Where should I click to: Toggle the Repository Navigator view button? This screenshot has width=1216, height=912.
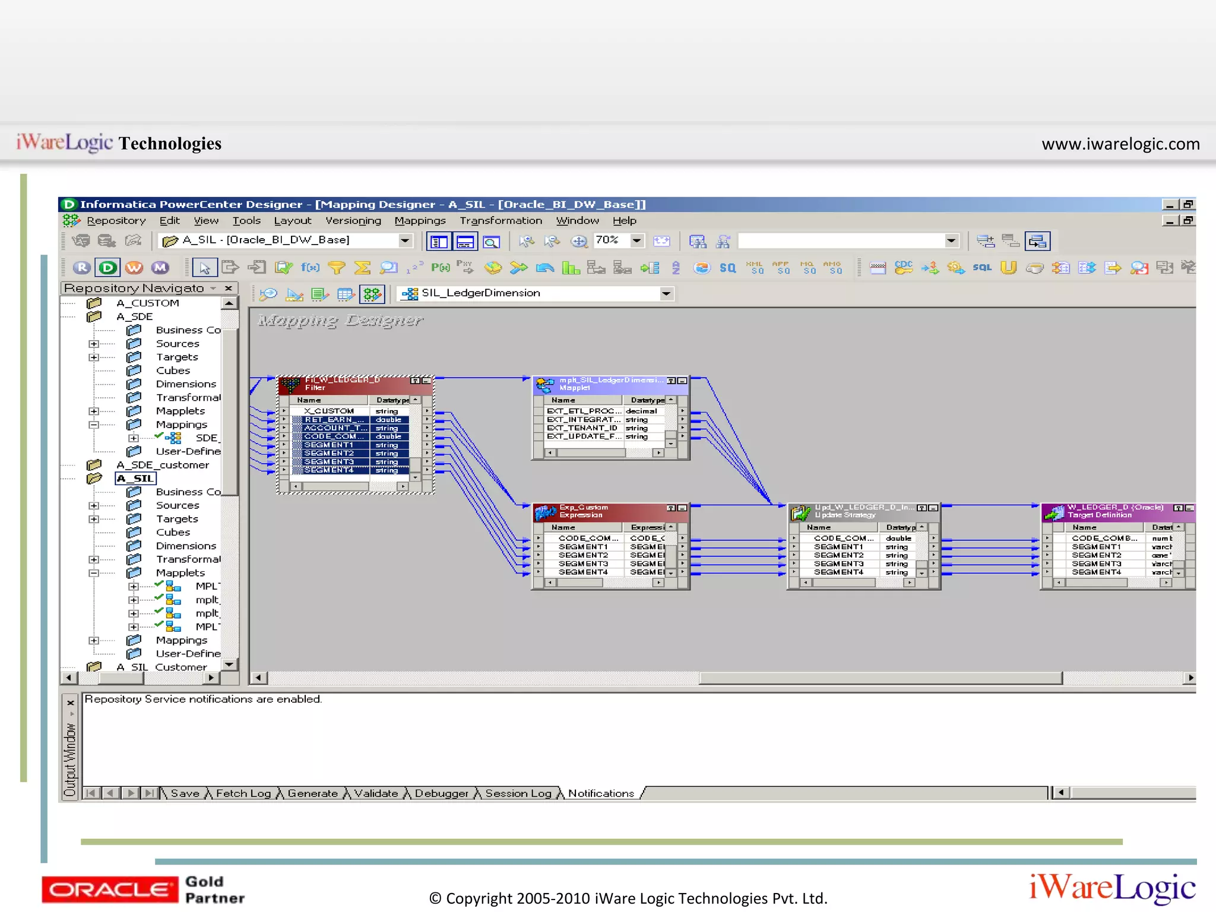439,242
